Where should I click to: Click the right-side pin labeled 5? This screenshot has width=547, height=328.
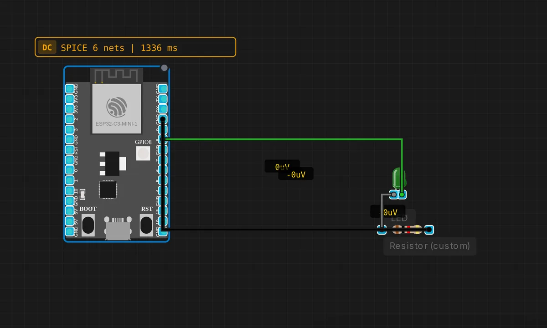point(163,180)
